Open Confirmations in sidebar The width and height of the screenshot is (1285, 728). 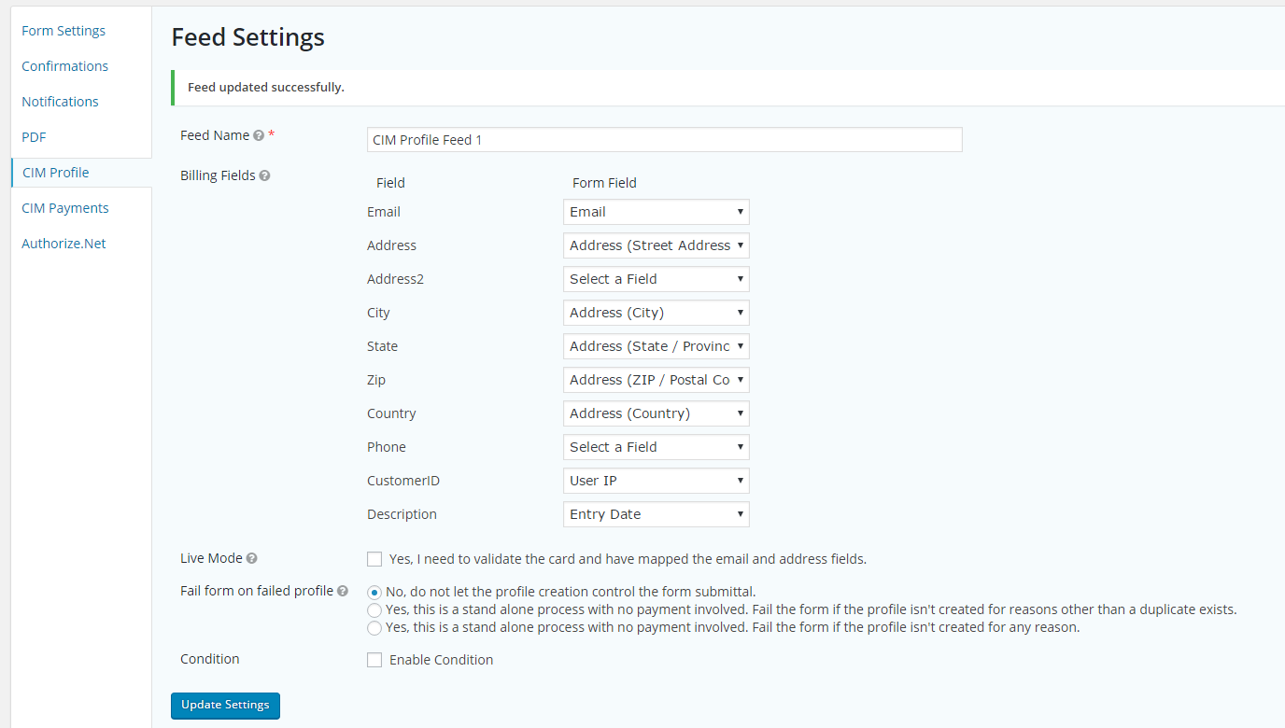pyautogui.click(x=64, y=66)
